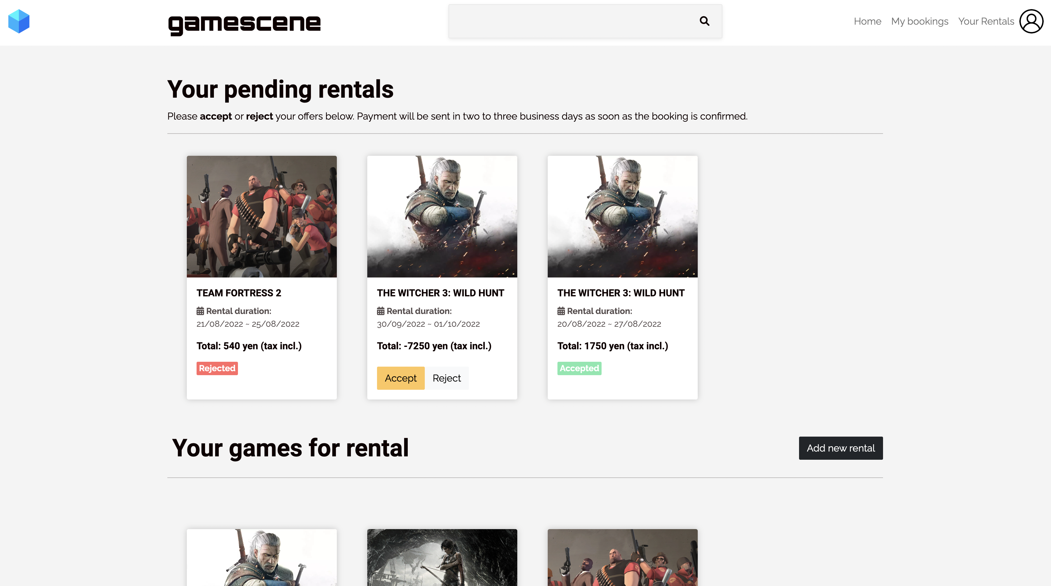Viewport: 1051px width, 586px height.
Task: Focus the search input field
Action: point(585,21)
